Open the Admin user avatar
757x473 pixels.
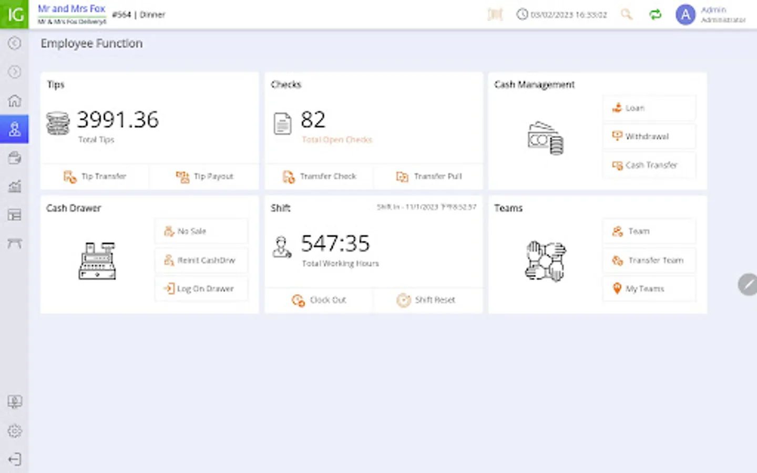pos(686,15)
